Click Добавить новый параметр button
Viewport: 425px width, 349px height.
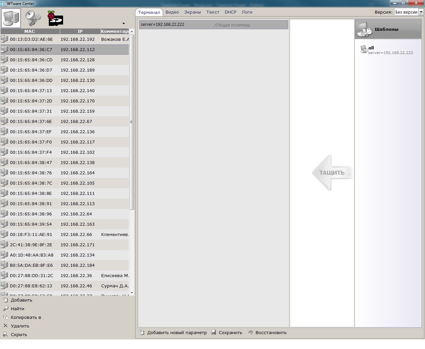coord(173,332)
